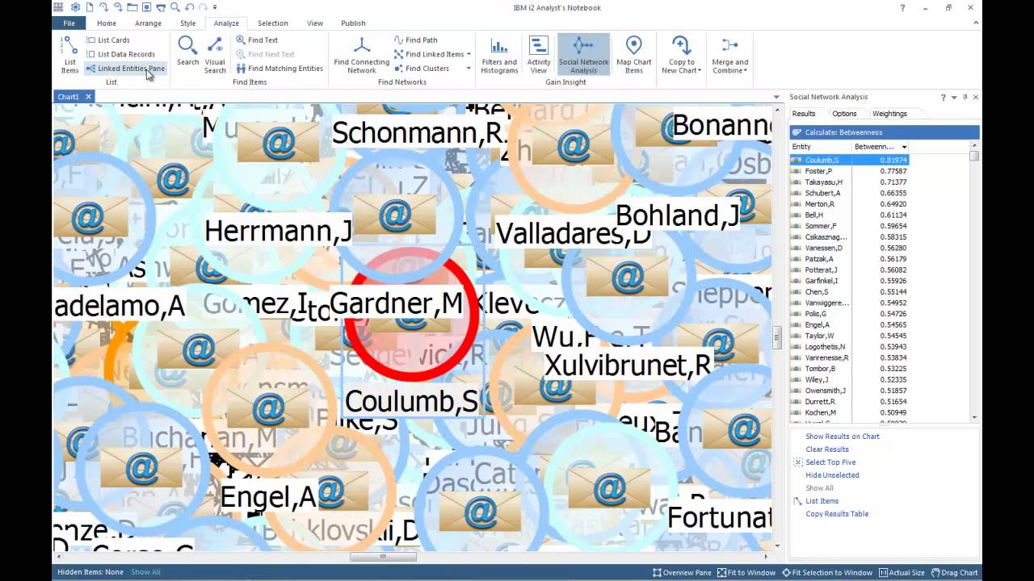
Task: Click Select Top Five link
Action: (x=830, y=462)
